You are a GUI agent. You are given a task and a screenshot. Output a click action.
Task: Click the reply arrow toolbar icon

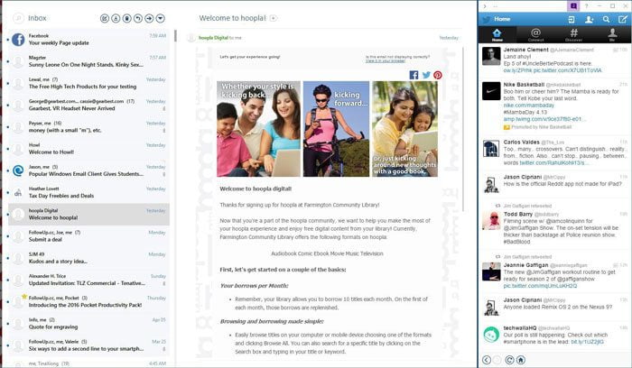[138, 18]
